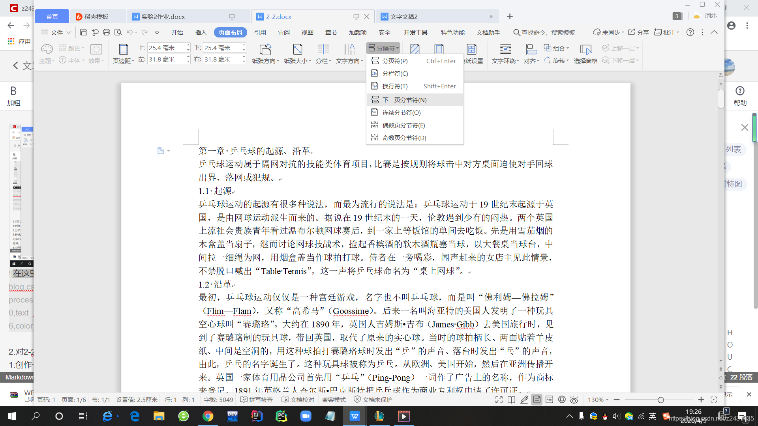Switch to the 开始 ribbon tab
The width and height of the screenshot is (758, 426).
click(x=177, y=32)
